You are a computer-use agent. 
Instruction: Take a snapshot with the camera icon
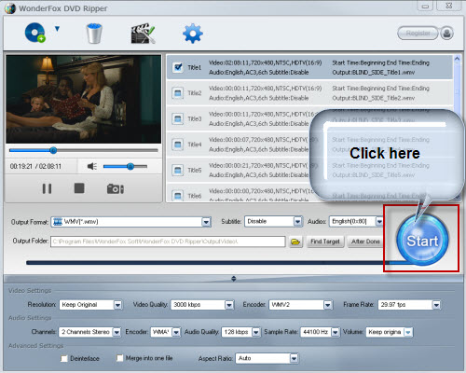click(116, 188)
